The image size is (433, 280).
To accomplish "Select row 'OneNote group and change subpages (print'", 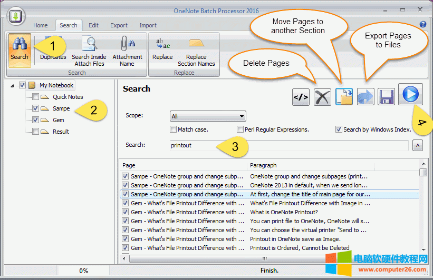I will click(x=270, y=176).
